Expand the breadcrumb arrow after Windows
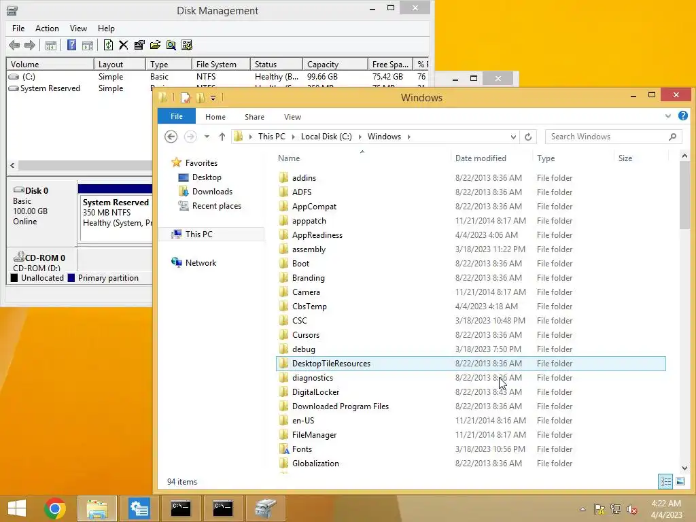Image resolution: width=696 pixels, height=522 pixels. (x=408, y=137)
